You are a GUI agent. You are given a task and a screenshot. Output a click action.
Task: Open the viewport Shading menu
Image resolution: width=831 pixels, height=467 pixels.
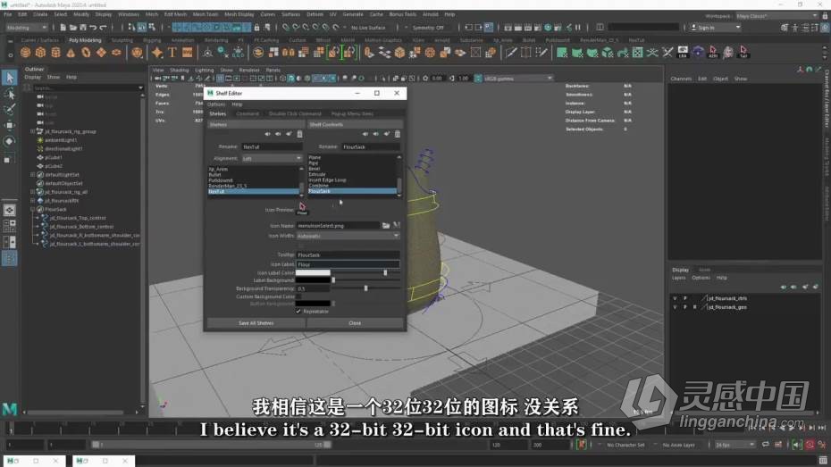click(179, 70)
